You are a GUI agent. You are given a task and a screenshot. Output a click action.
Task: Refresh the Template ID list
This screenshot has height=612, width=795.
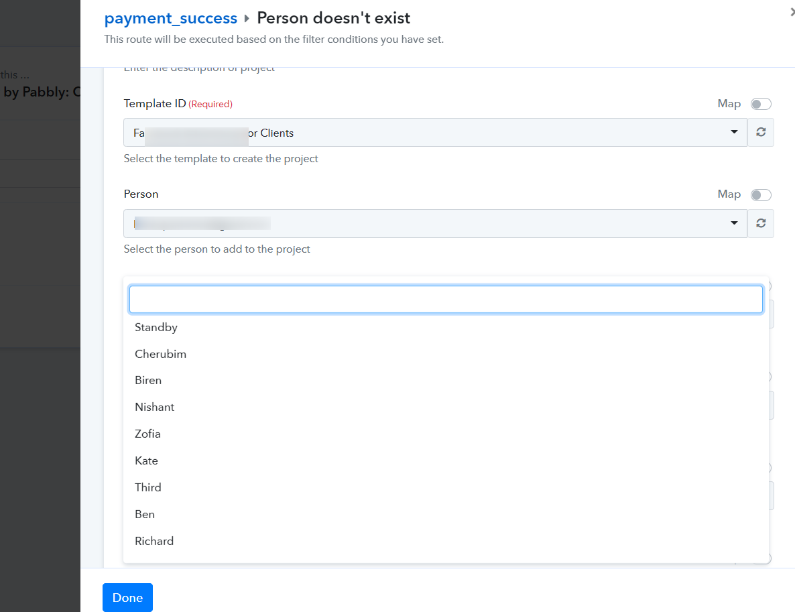click(760, 133)
